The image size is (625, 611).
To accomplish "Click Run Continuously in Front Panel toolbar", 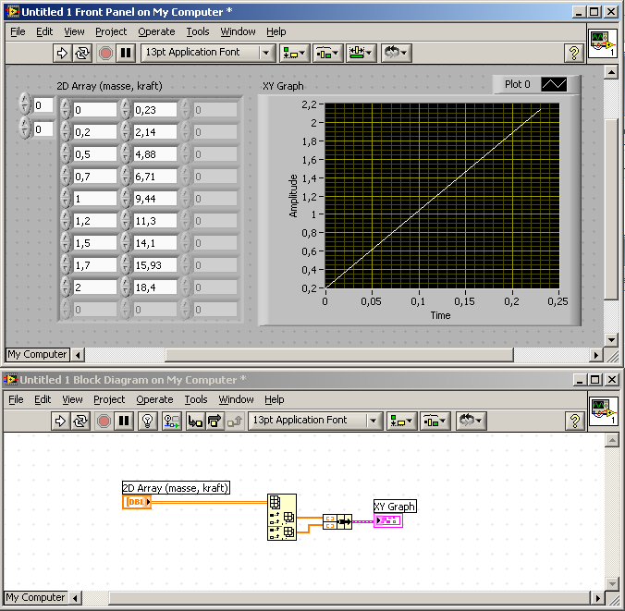I will coord(83,53).
